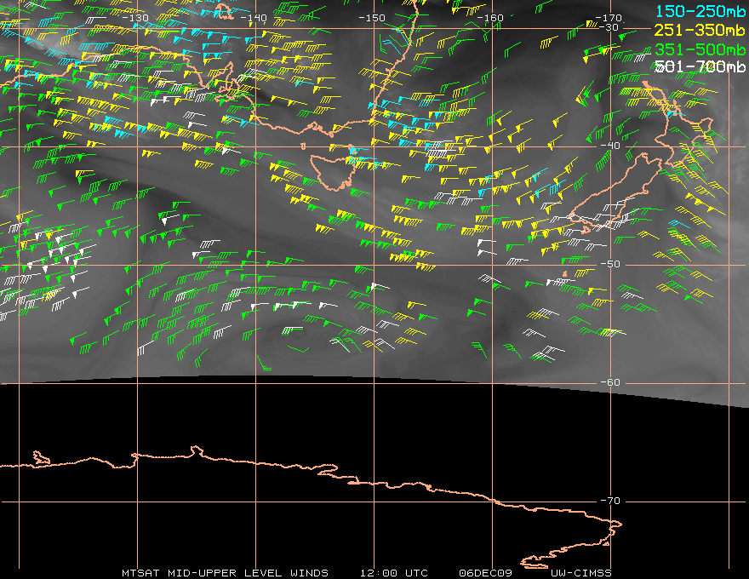Click the -60 latitude label
749x579 pixels.
point(609,382)
